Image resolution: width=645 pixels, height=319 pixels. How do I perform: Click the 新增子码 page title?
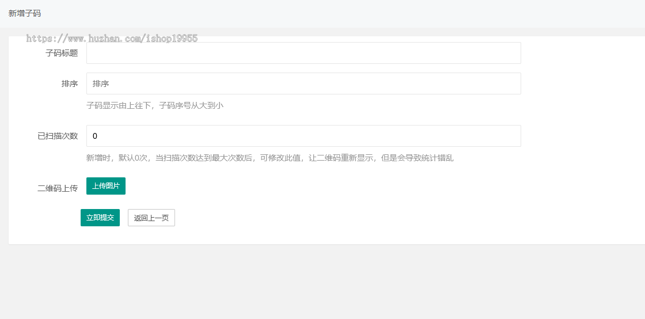click(25, 13)
